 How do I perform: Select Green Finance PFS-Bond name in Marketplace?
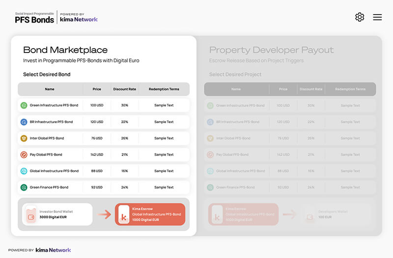49,187
